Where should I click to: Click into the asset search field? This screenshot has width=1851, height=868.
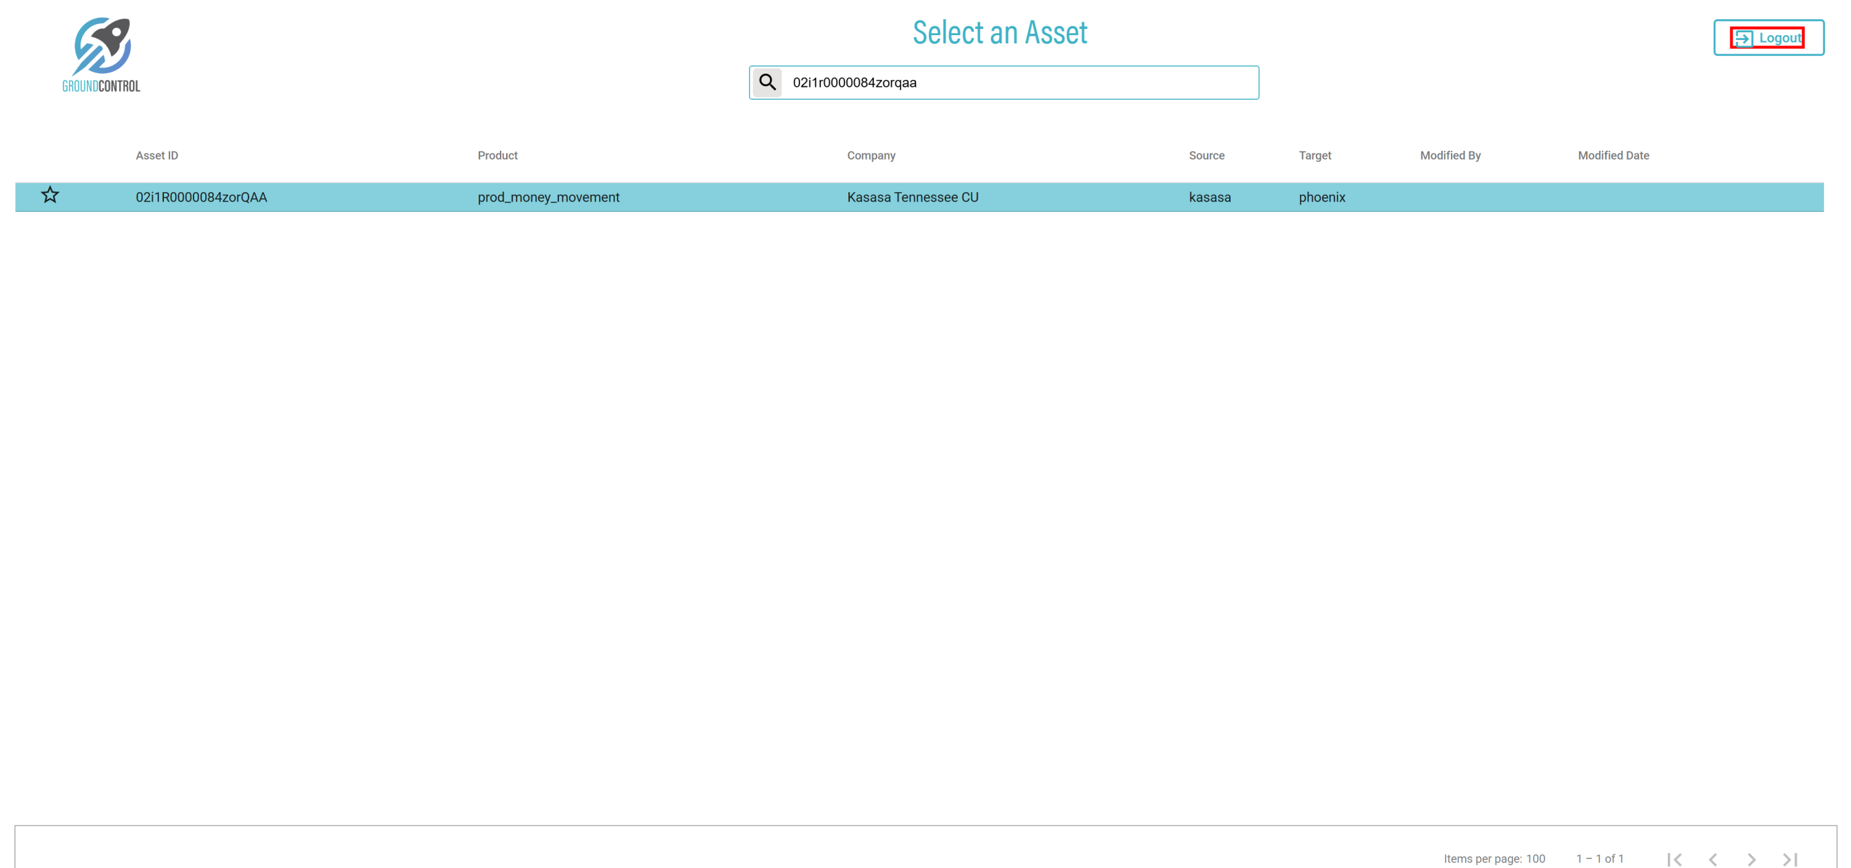1019,83
